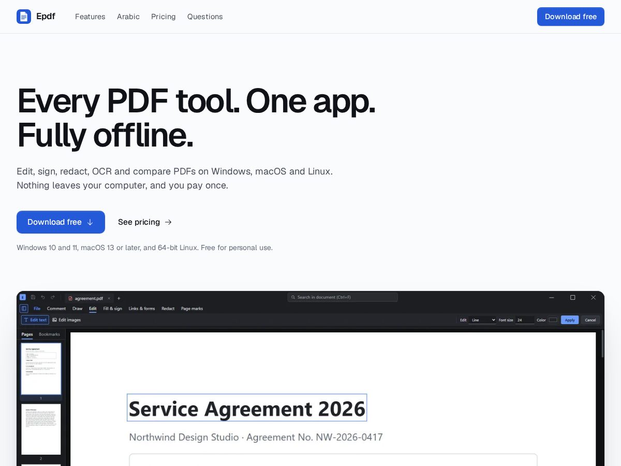Toggle the sidebar panel icon
This screenshot has height=466, width=621.
point(24,309)
